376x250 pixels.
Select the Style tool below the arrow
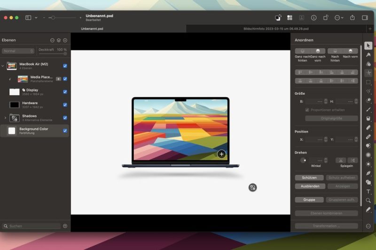[x=368, y=55]
